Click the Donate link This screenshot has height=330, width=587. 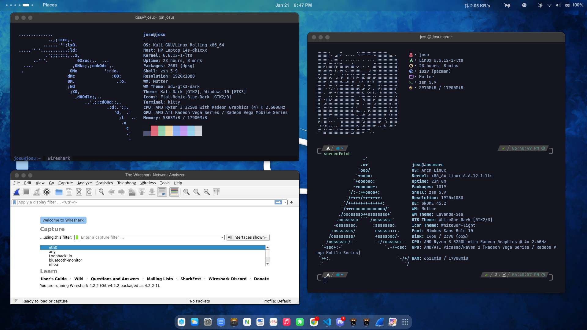(x=261, y=279)
